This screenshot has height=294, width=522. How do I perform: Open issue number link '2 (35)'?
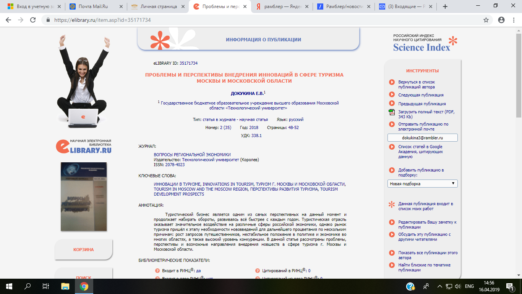click(x=225, y=127)
